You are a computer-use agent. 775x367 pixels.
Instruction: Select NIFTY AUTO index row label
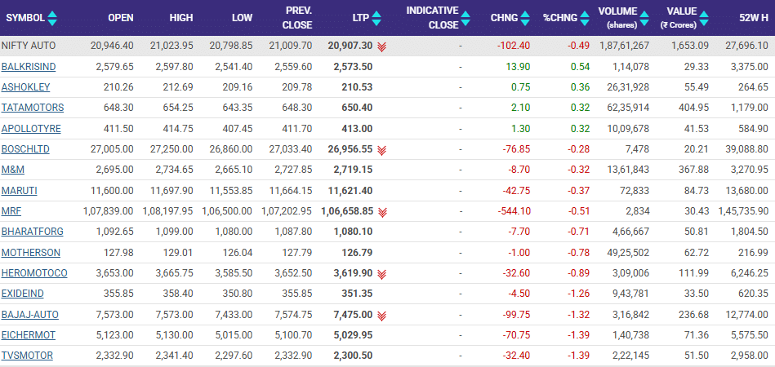coord(29,46)
